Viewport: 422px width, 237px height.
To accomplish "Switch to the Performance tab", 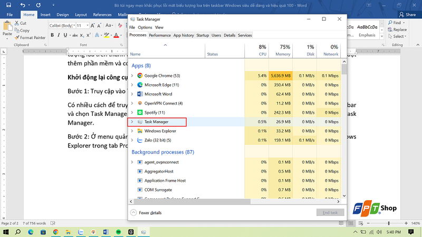I will (x=160, y=35).
